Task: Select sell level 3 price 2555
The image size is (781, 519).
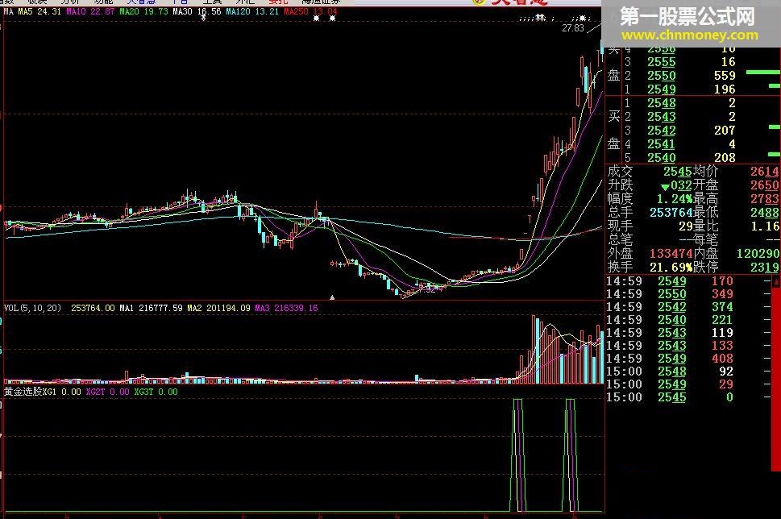Action: (662, 62)
